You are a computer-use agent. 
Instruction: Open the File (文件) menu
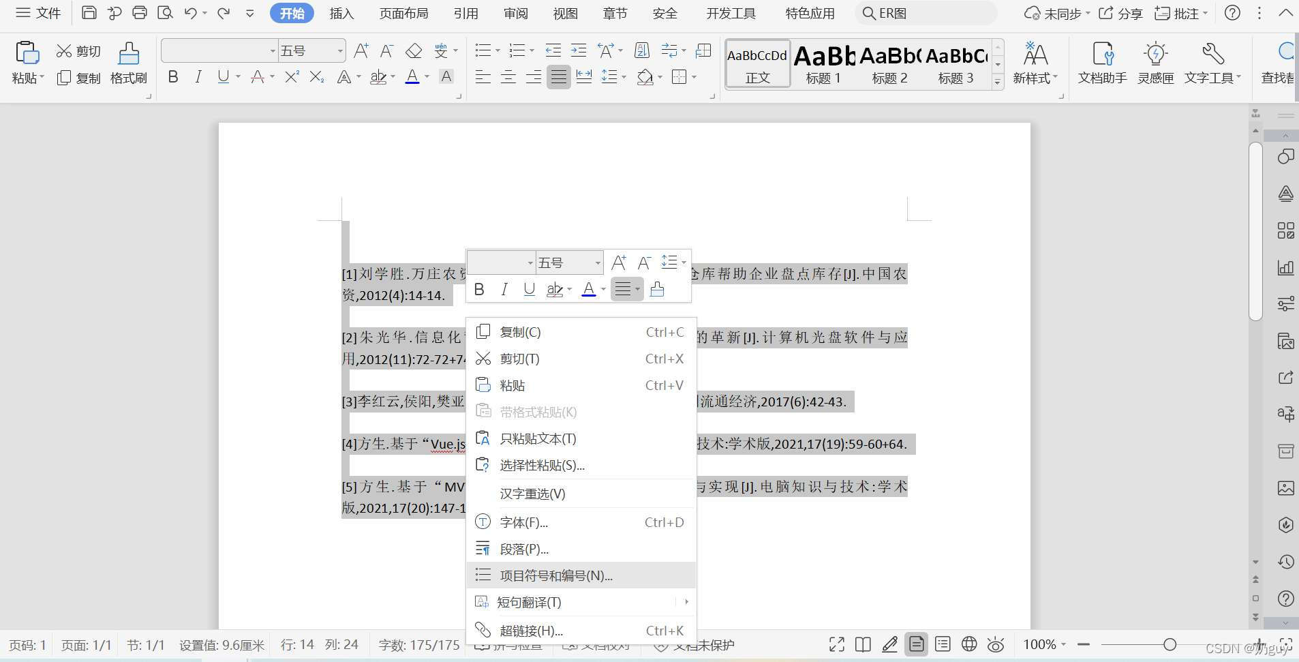point(39,13)
